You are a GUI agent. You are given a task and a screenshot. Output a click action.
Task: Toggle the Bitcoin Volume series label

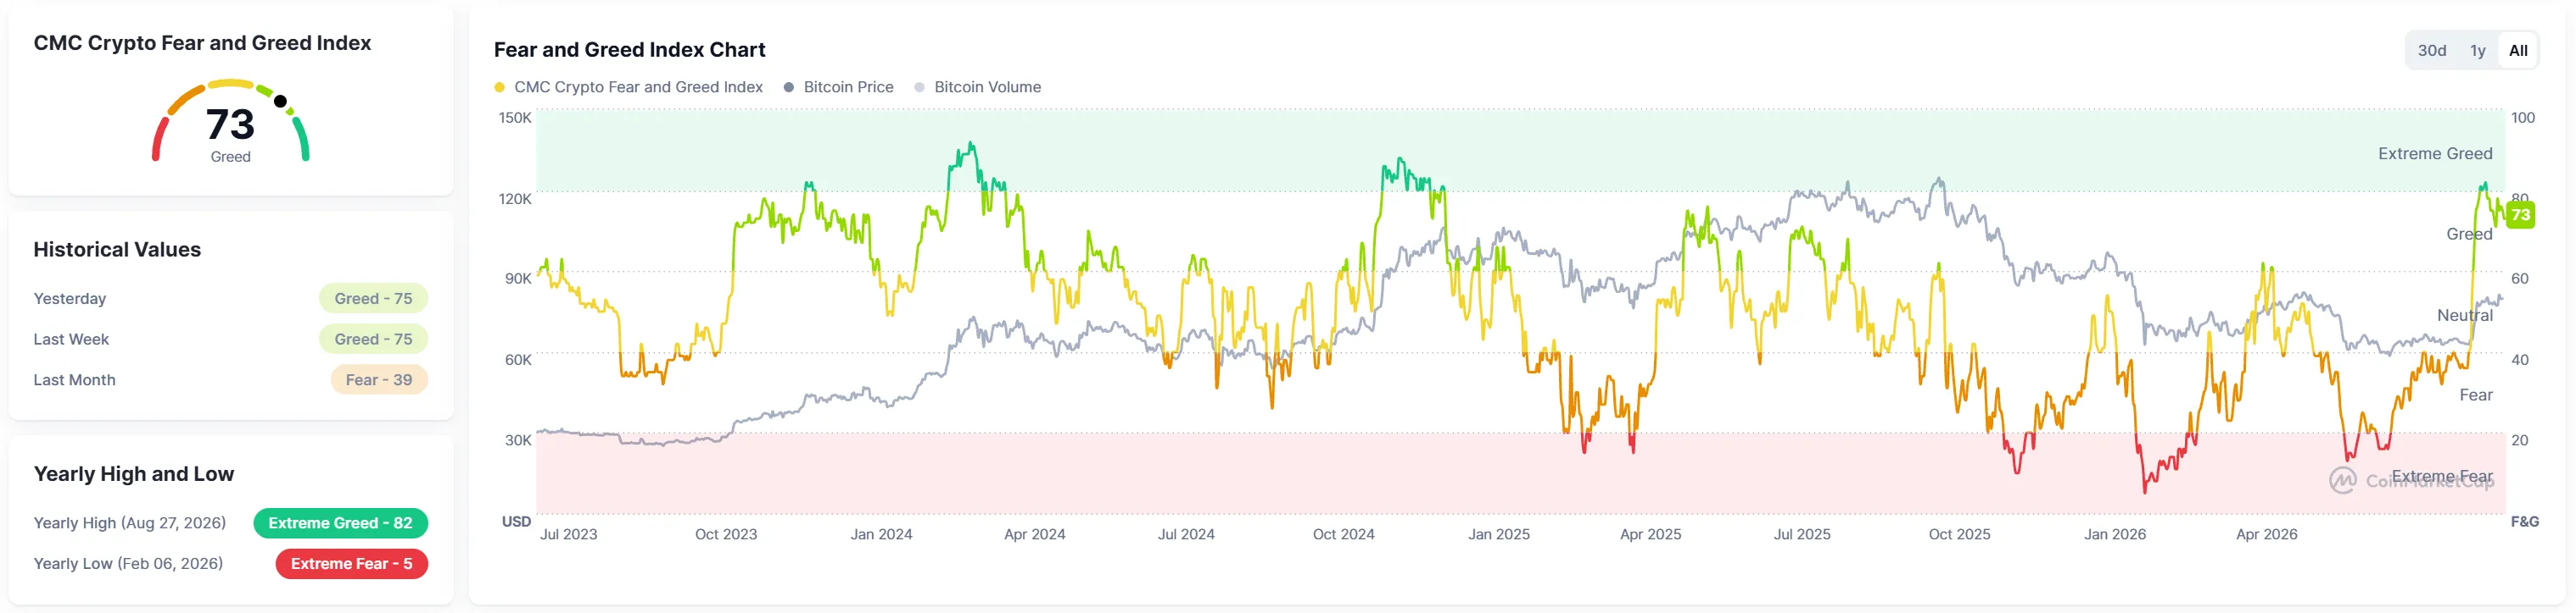click(987, 88)
